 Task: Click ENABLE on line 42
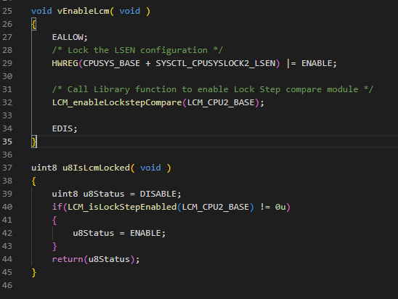[145, 233]
